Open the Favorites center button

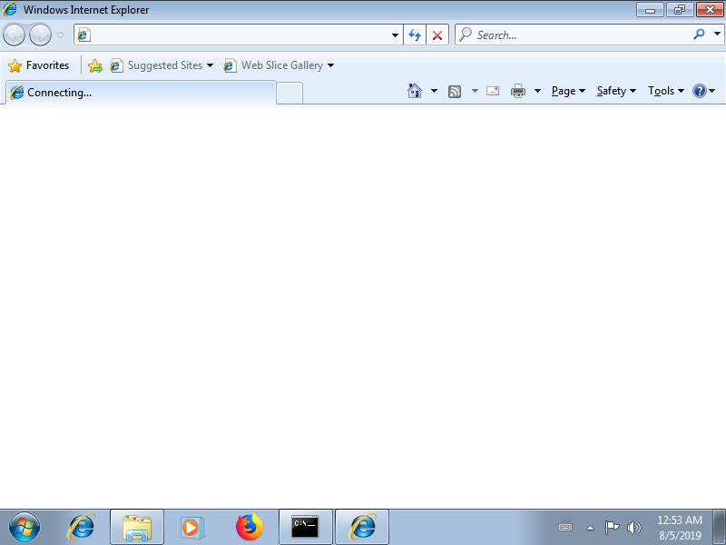pyautogui.click(x=39, y=65)
